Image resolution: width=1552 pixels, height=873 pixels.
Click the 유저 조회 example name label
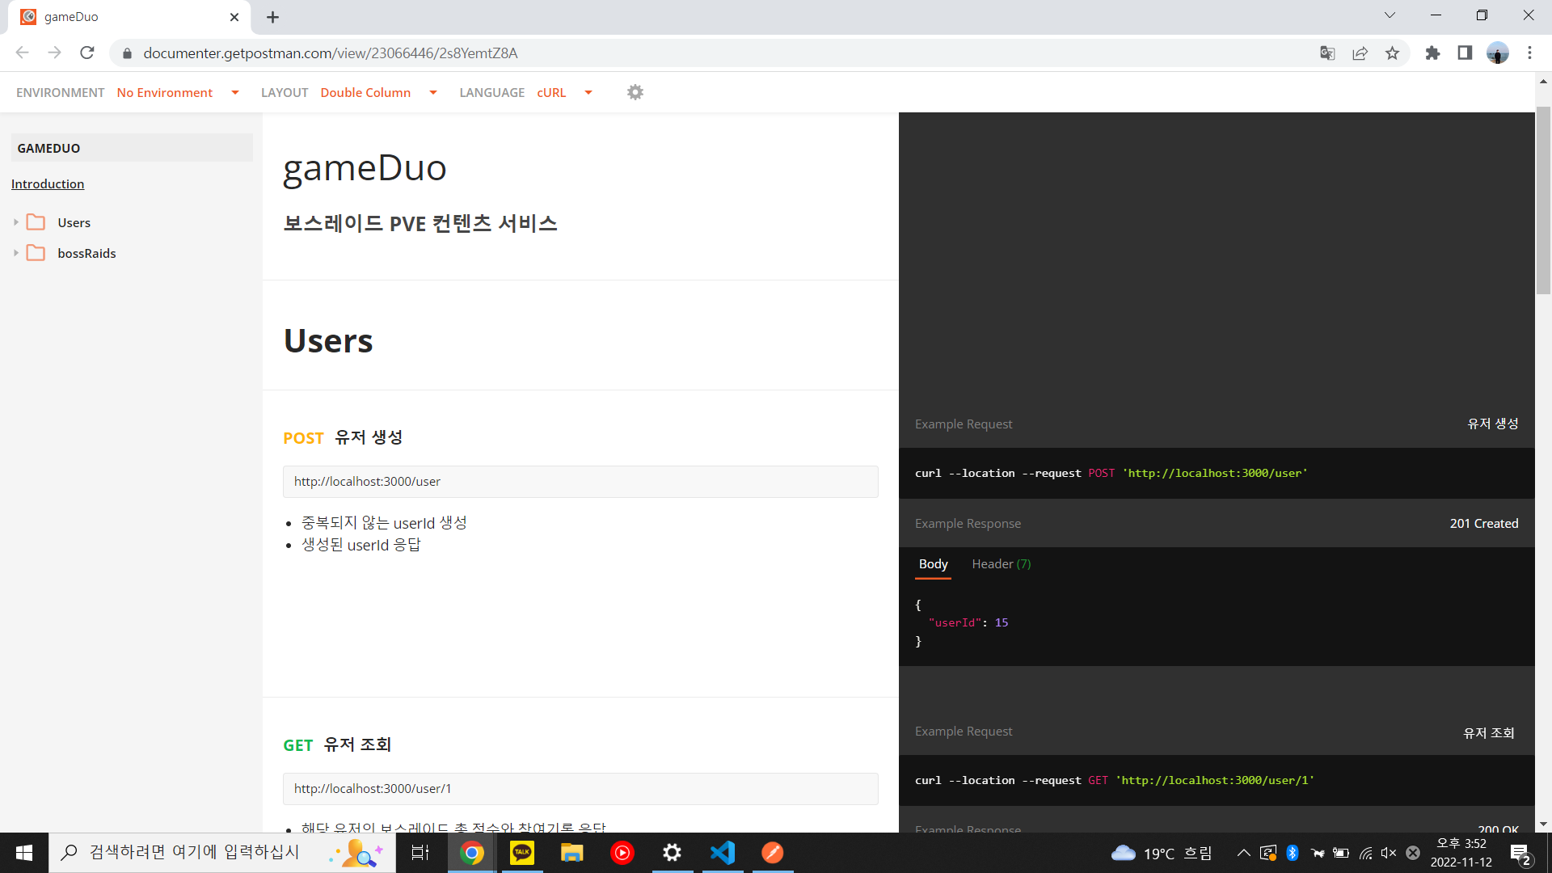(x=1489, y=733)
